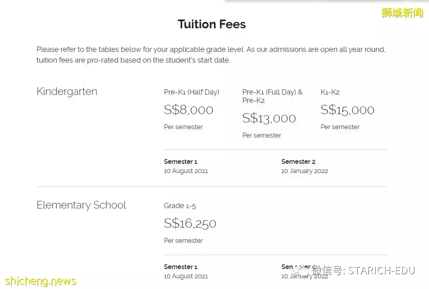Click the Kindergarten section title
Screen dimensions: 429x289
(67, 91)
